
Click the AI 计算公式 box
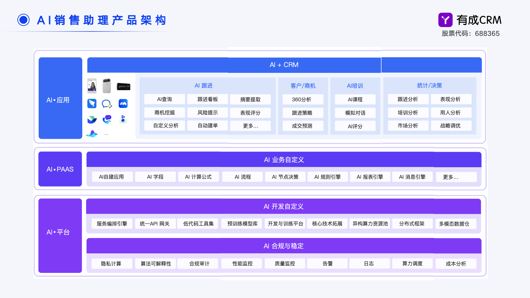(198, 177)
